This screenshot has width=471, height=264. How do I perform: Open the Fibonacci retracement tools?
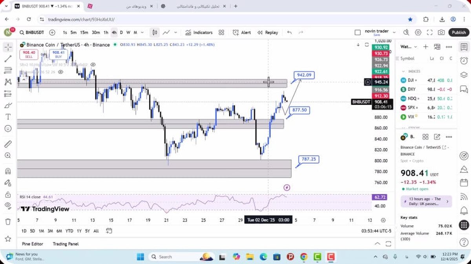(8, 71)
